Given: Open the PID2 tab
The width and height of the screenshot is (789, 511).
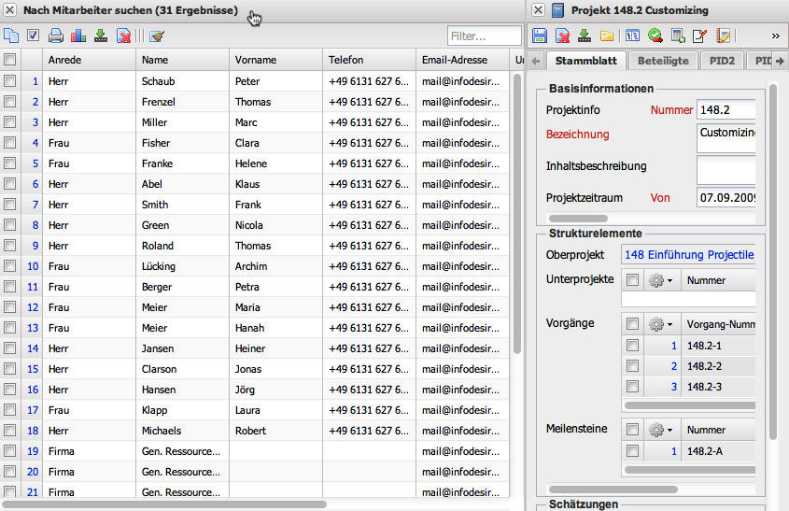Looking at the screenshot, I should click(721, 61).
